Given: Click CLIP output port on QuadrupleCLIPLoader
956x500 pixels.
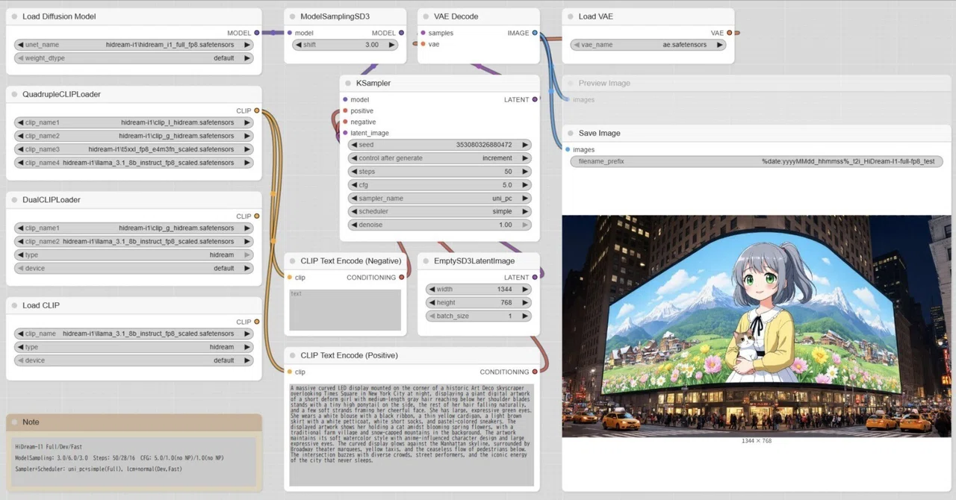Looking at the screenshot, I should (257, 111).
